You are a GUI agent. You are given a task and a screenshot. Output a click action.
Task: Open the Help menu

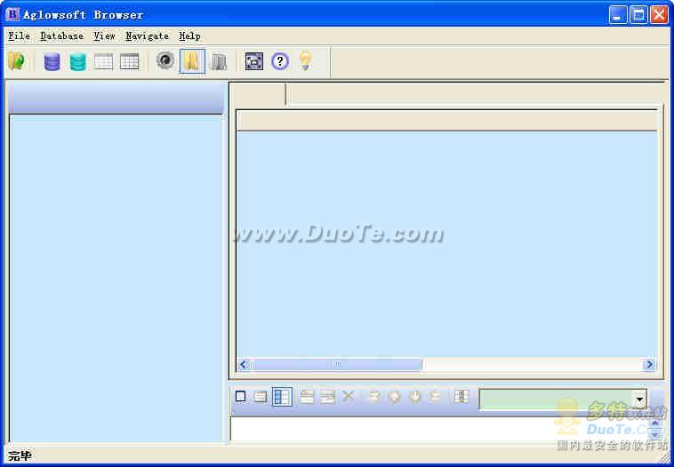tap(190, 36)
